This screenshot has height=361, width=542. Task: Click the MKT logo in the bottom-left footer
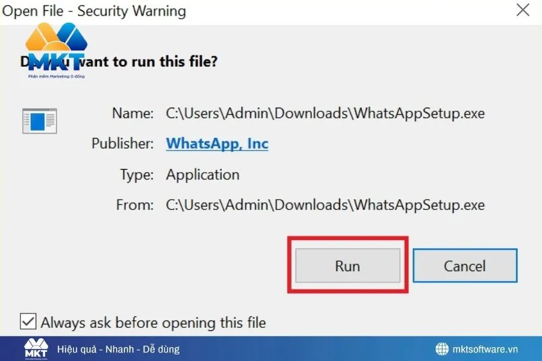tap(36, 348)
